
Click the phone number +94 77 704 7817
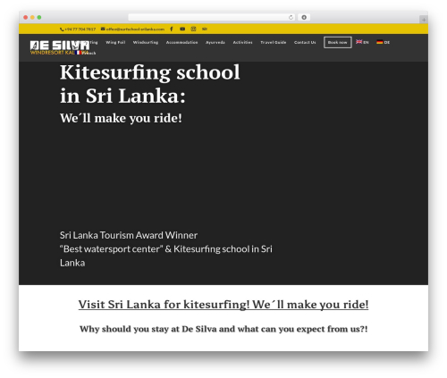(x=78, y=29)
